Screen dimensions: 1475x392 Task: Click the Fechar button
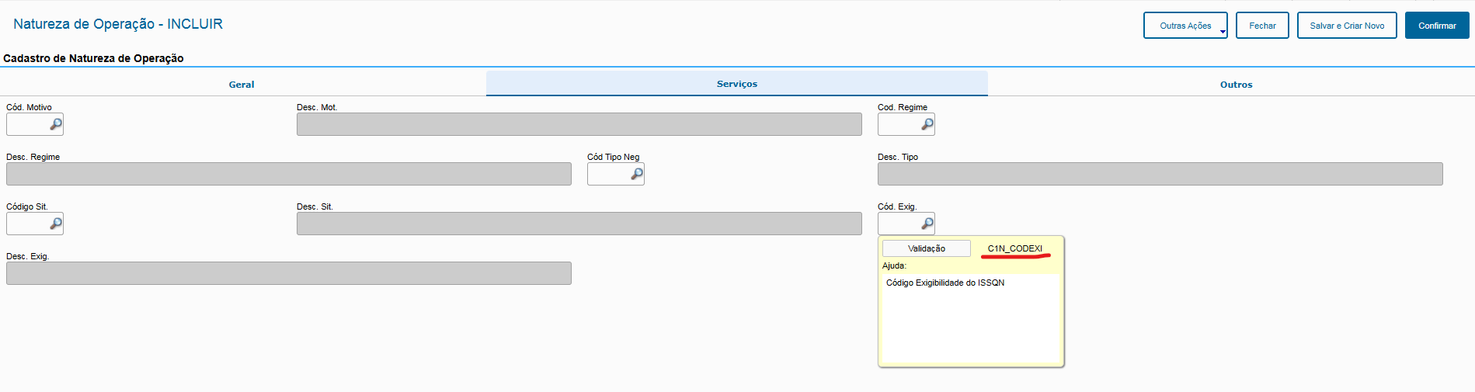[x=1262, y=26]
